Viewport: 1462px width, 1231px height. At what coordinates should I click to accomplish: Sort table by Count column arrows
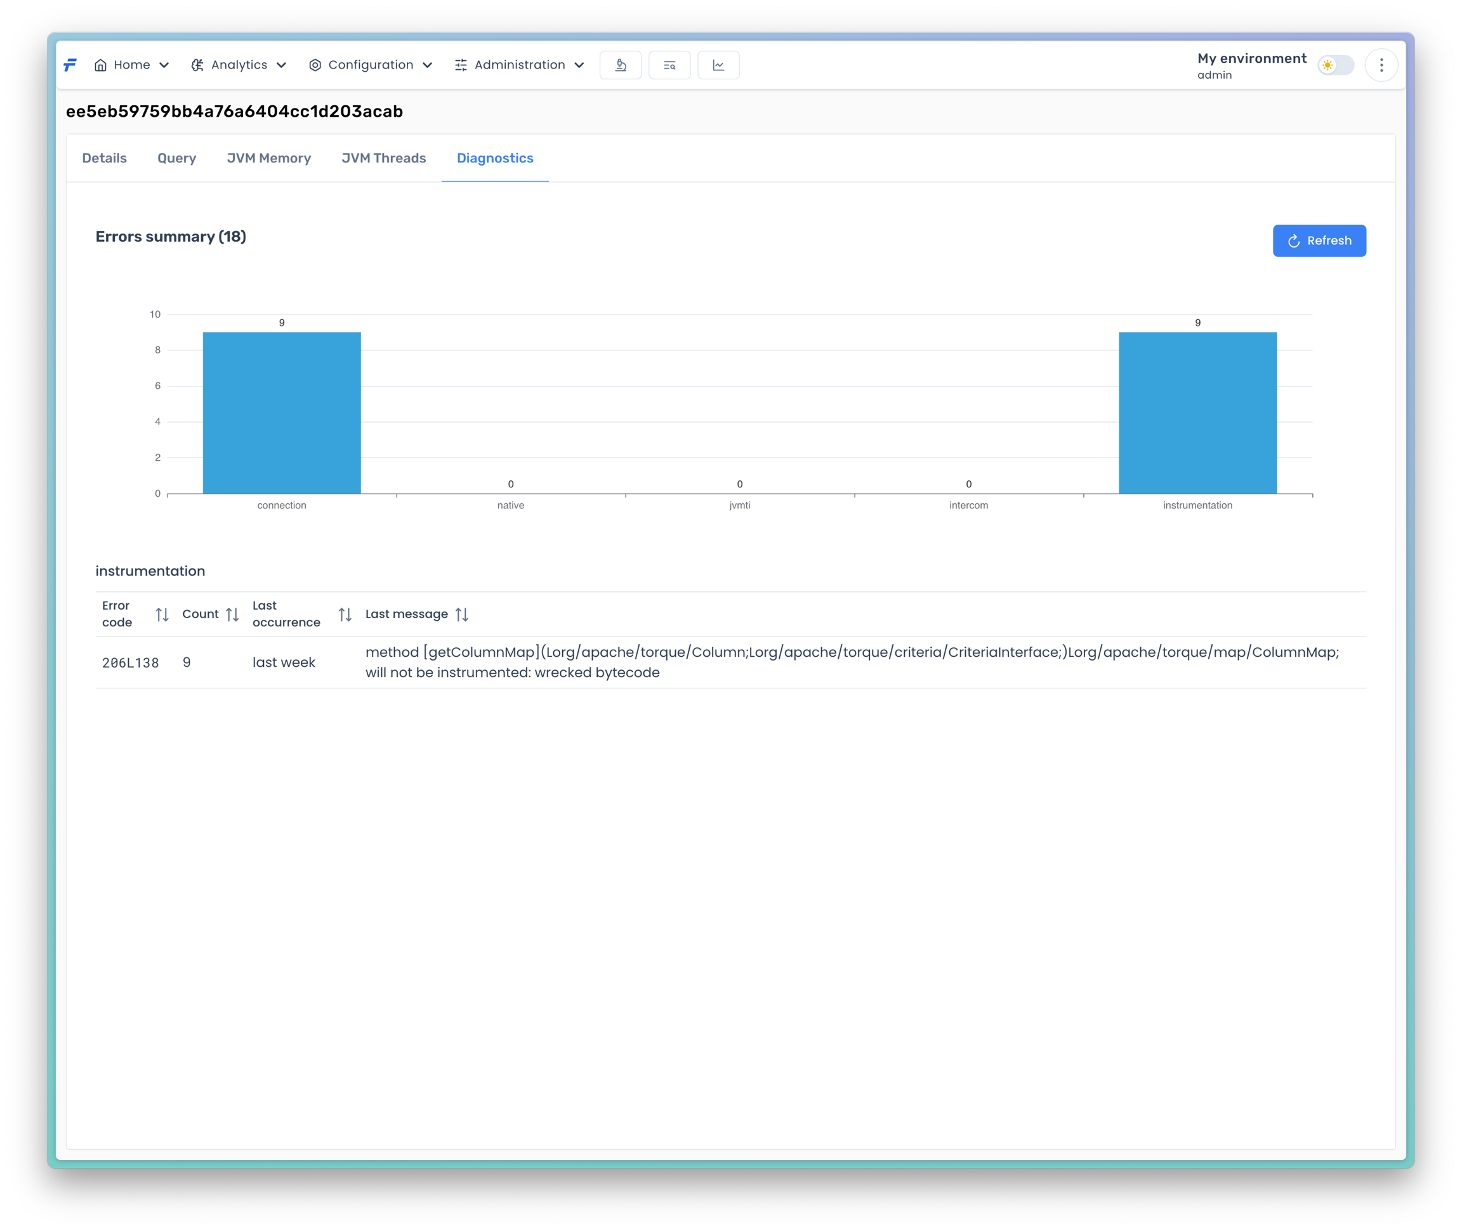pyautogui.click(x=232, y=615)
